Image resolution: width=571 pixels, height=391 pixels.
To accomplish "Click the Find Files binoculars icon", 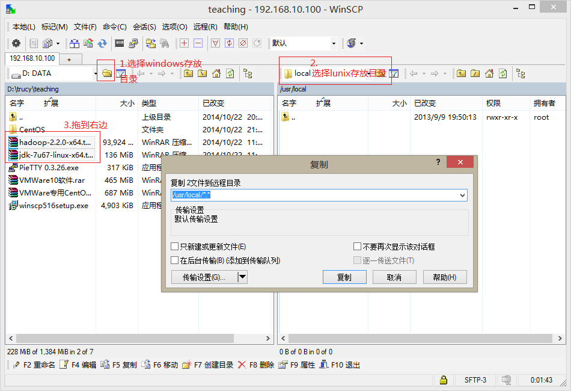I will 165,43.
